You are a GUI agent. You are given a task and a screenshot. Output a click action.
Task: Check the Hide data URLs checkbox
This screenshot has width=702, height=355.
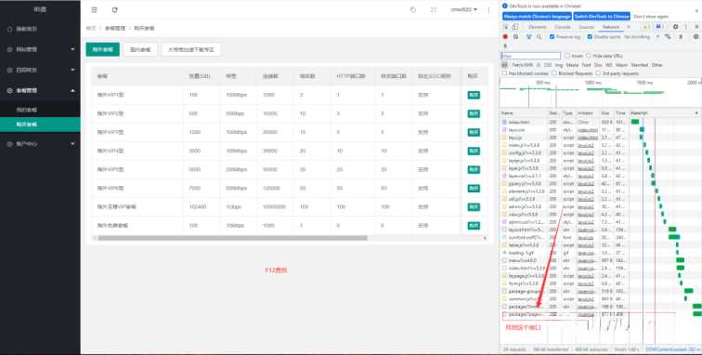589,56
